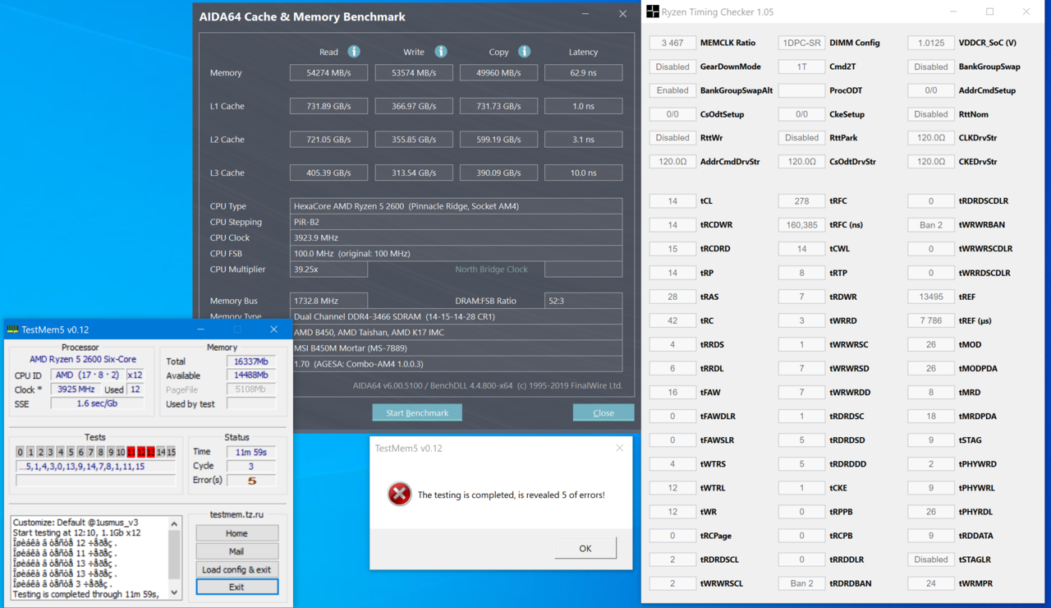Click the CPU Clock 3923.9 MHz field

coord(456,237)
